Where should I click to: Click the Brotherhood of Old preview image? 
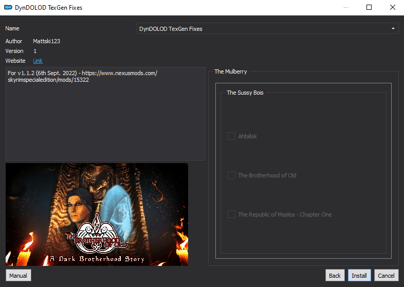click(x=97, y=214)
